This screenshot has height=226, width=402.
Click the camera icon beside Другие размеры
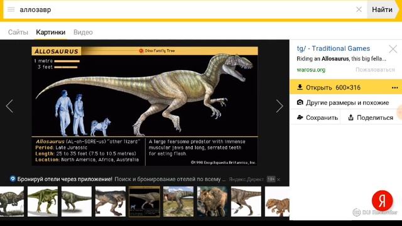(x=300, y=102)
